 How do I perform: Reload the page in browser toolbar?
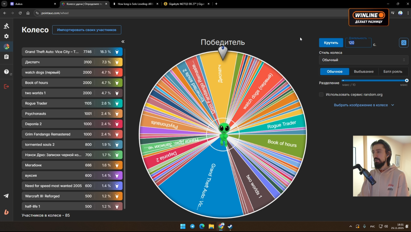pos(20,13)
